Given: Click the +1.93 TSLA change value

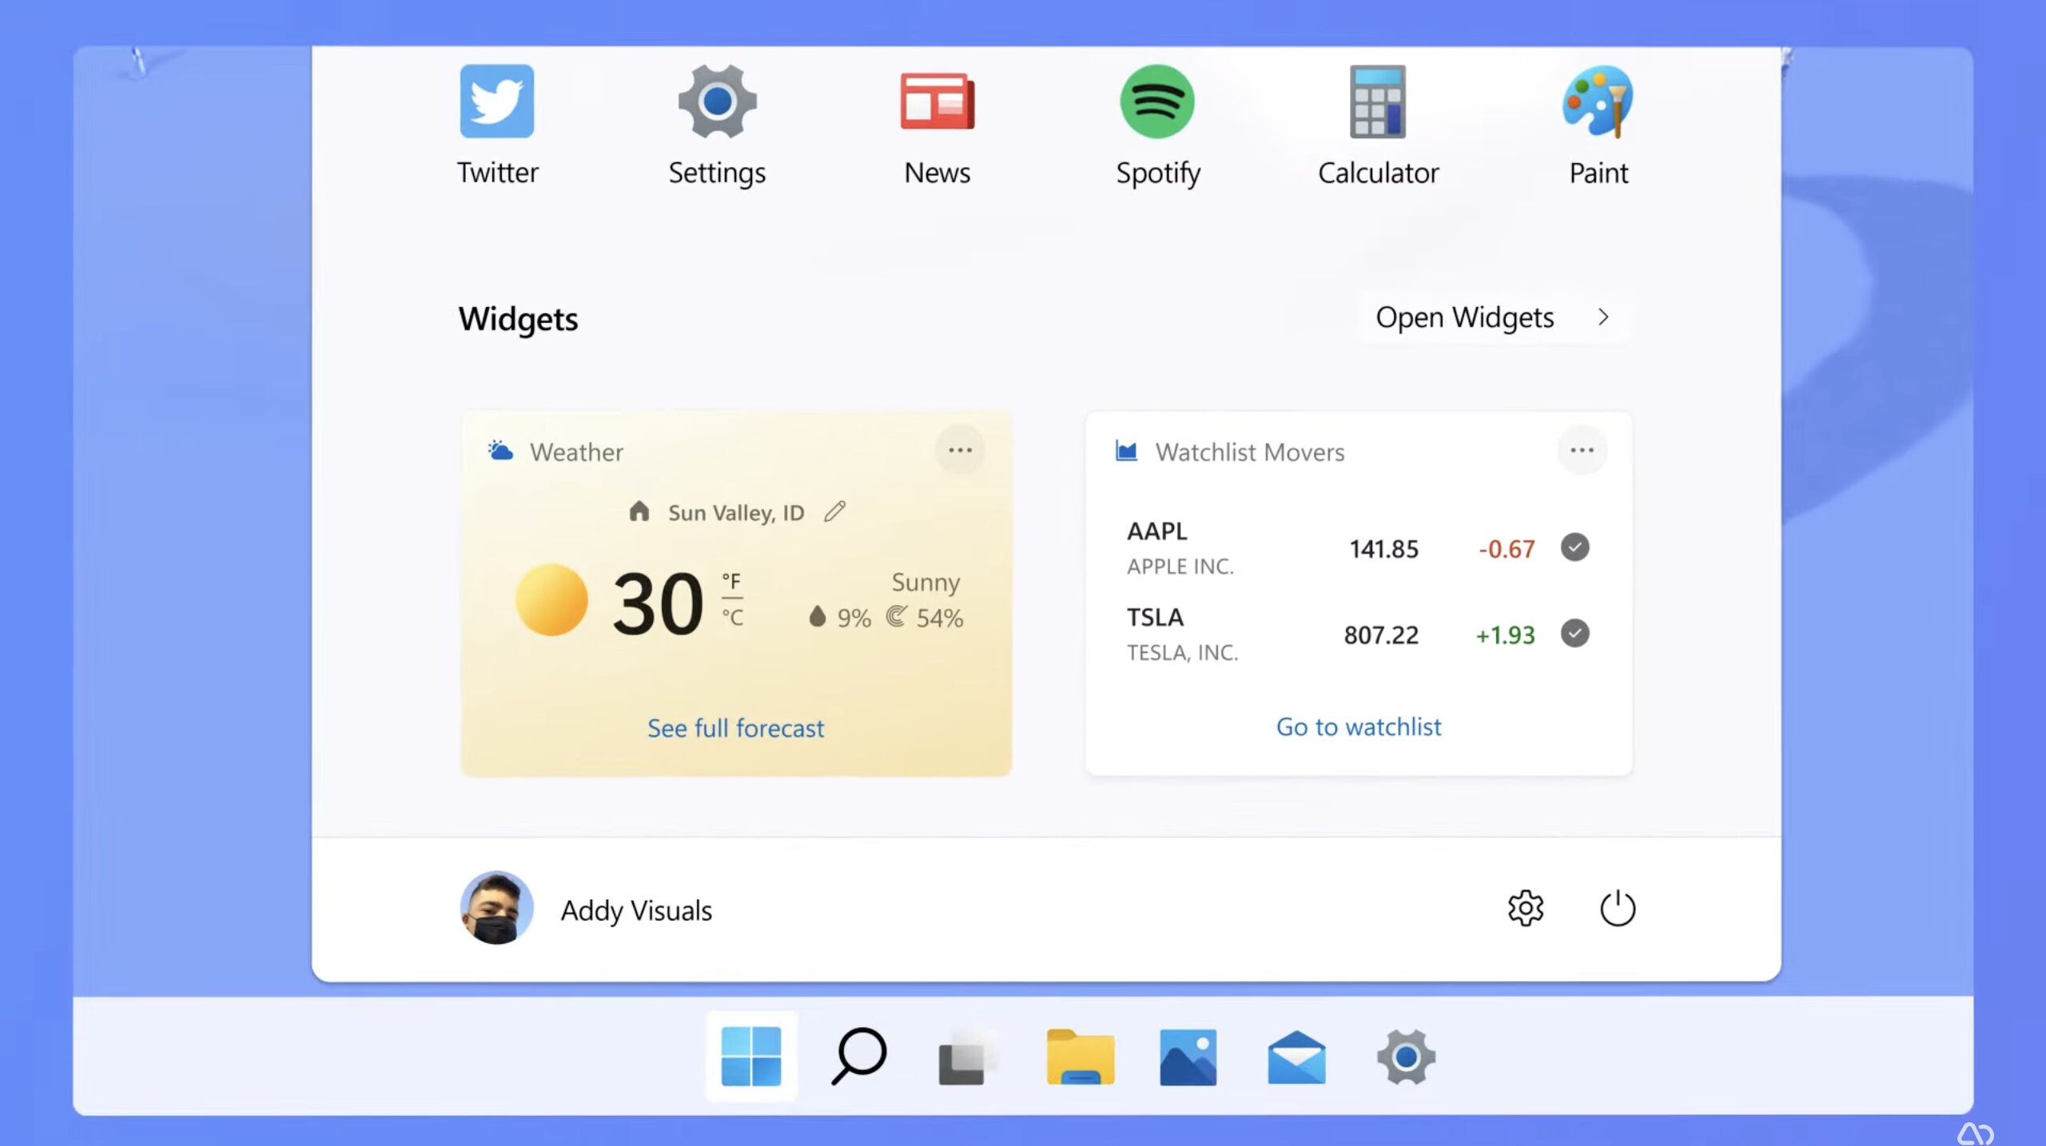Looking at the screenshot, I should [1505, 635].
